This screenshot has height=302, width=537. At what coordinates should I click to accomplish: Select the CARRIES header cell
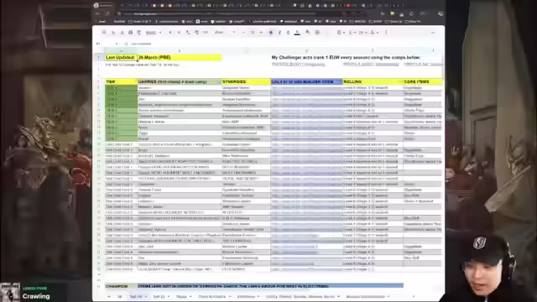tap(179, 82)
